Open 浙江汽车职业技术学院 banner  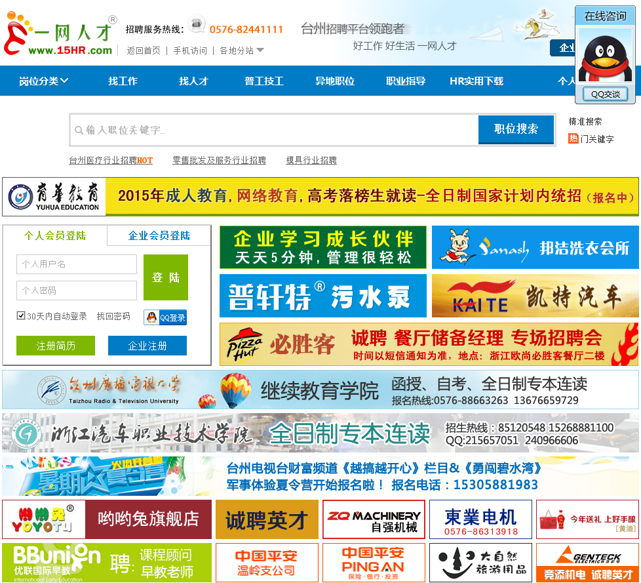tap(320, 433)
